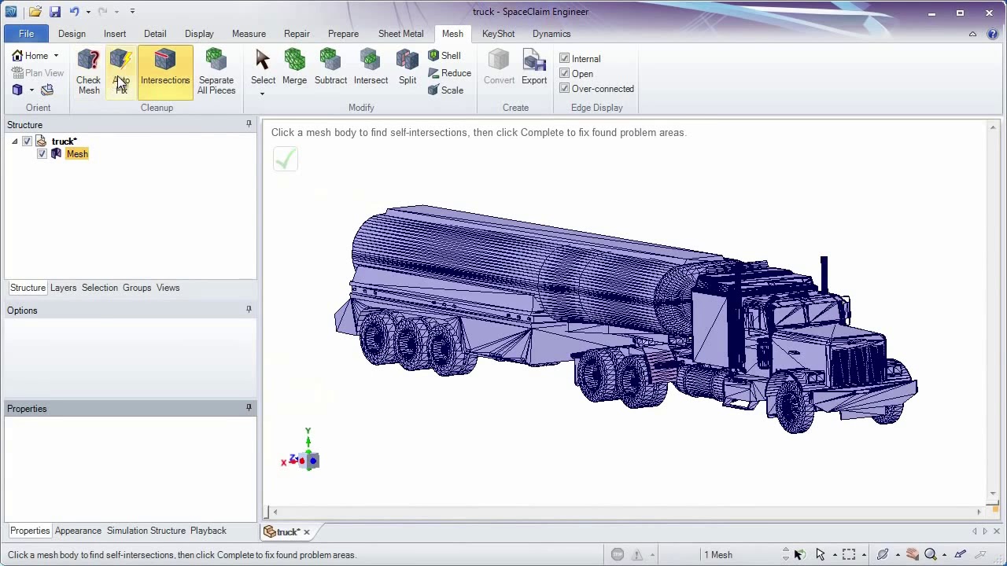Select the Subtract mesh tool
The height and width of the screenshot is (566, 1007).
pyautogui.click(x=330, y=67)
